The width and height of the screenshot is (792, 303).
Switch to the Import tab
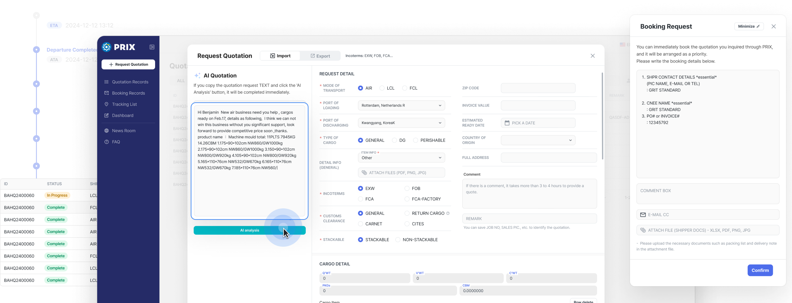pos(280,56)
